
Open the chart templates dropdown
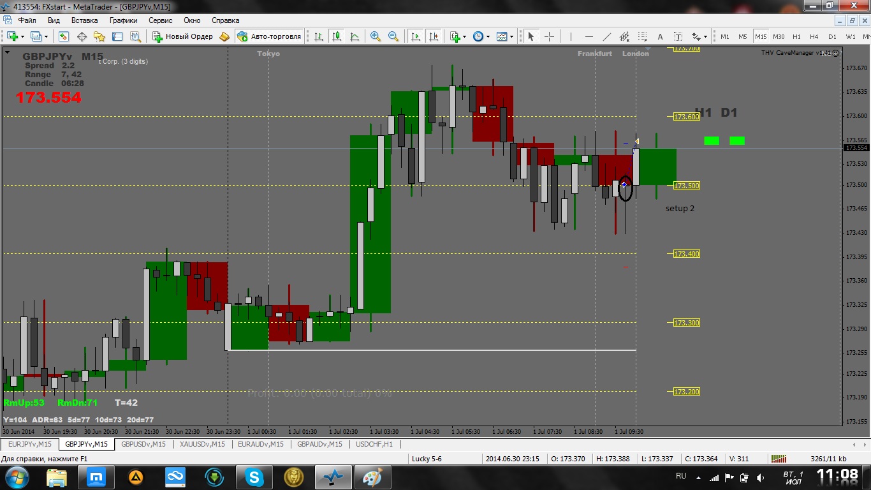tap(505, 36)
